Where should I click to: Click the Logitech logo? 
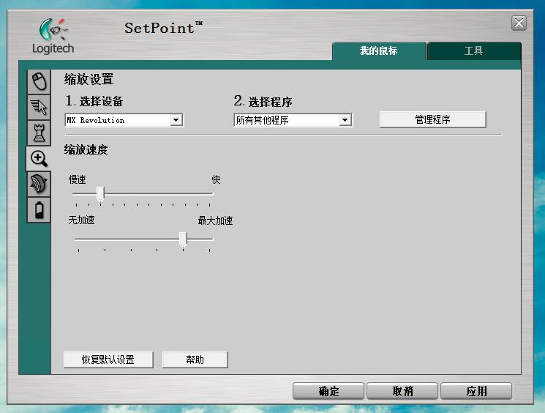point(53,36)
